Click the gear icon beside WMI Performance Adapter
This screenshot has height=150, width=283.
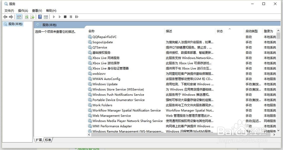[x=90, y=126]
